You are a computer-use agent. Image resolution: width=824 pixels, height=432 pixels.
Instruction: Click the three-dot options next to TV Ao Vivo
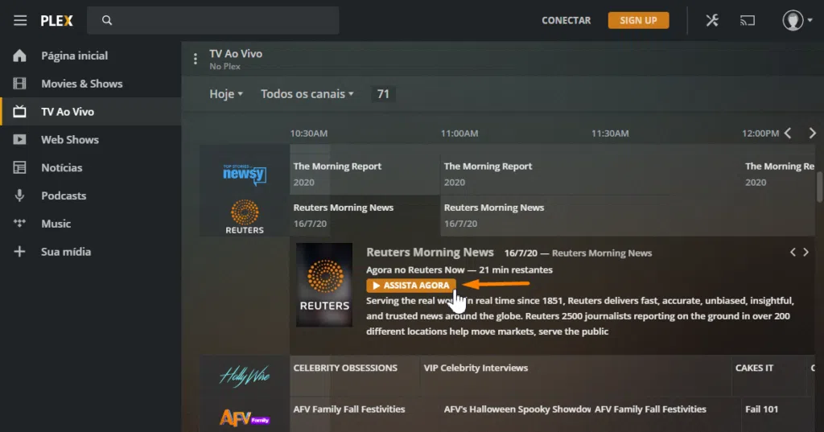195,60
